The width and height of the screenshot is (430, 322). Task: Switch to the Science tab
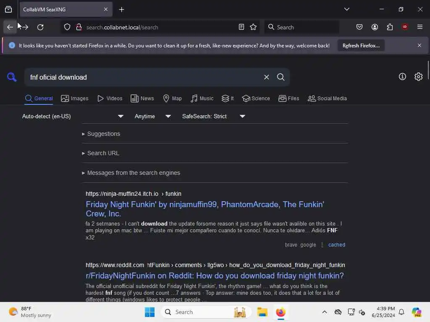pyautogui.click(x=256, y=99)
